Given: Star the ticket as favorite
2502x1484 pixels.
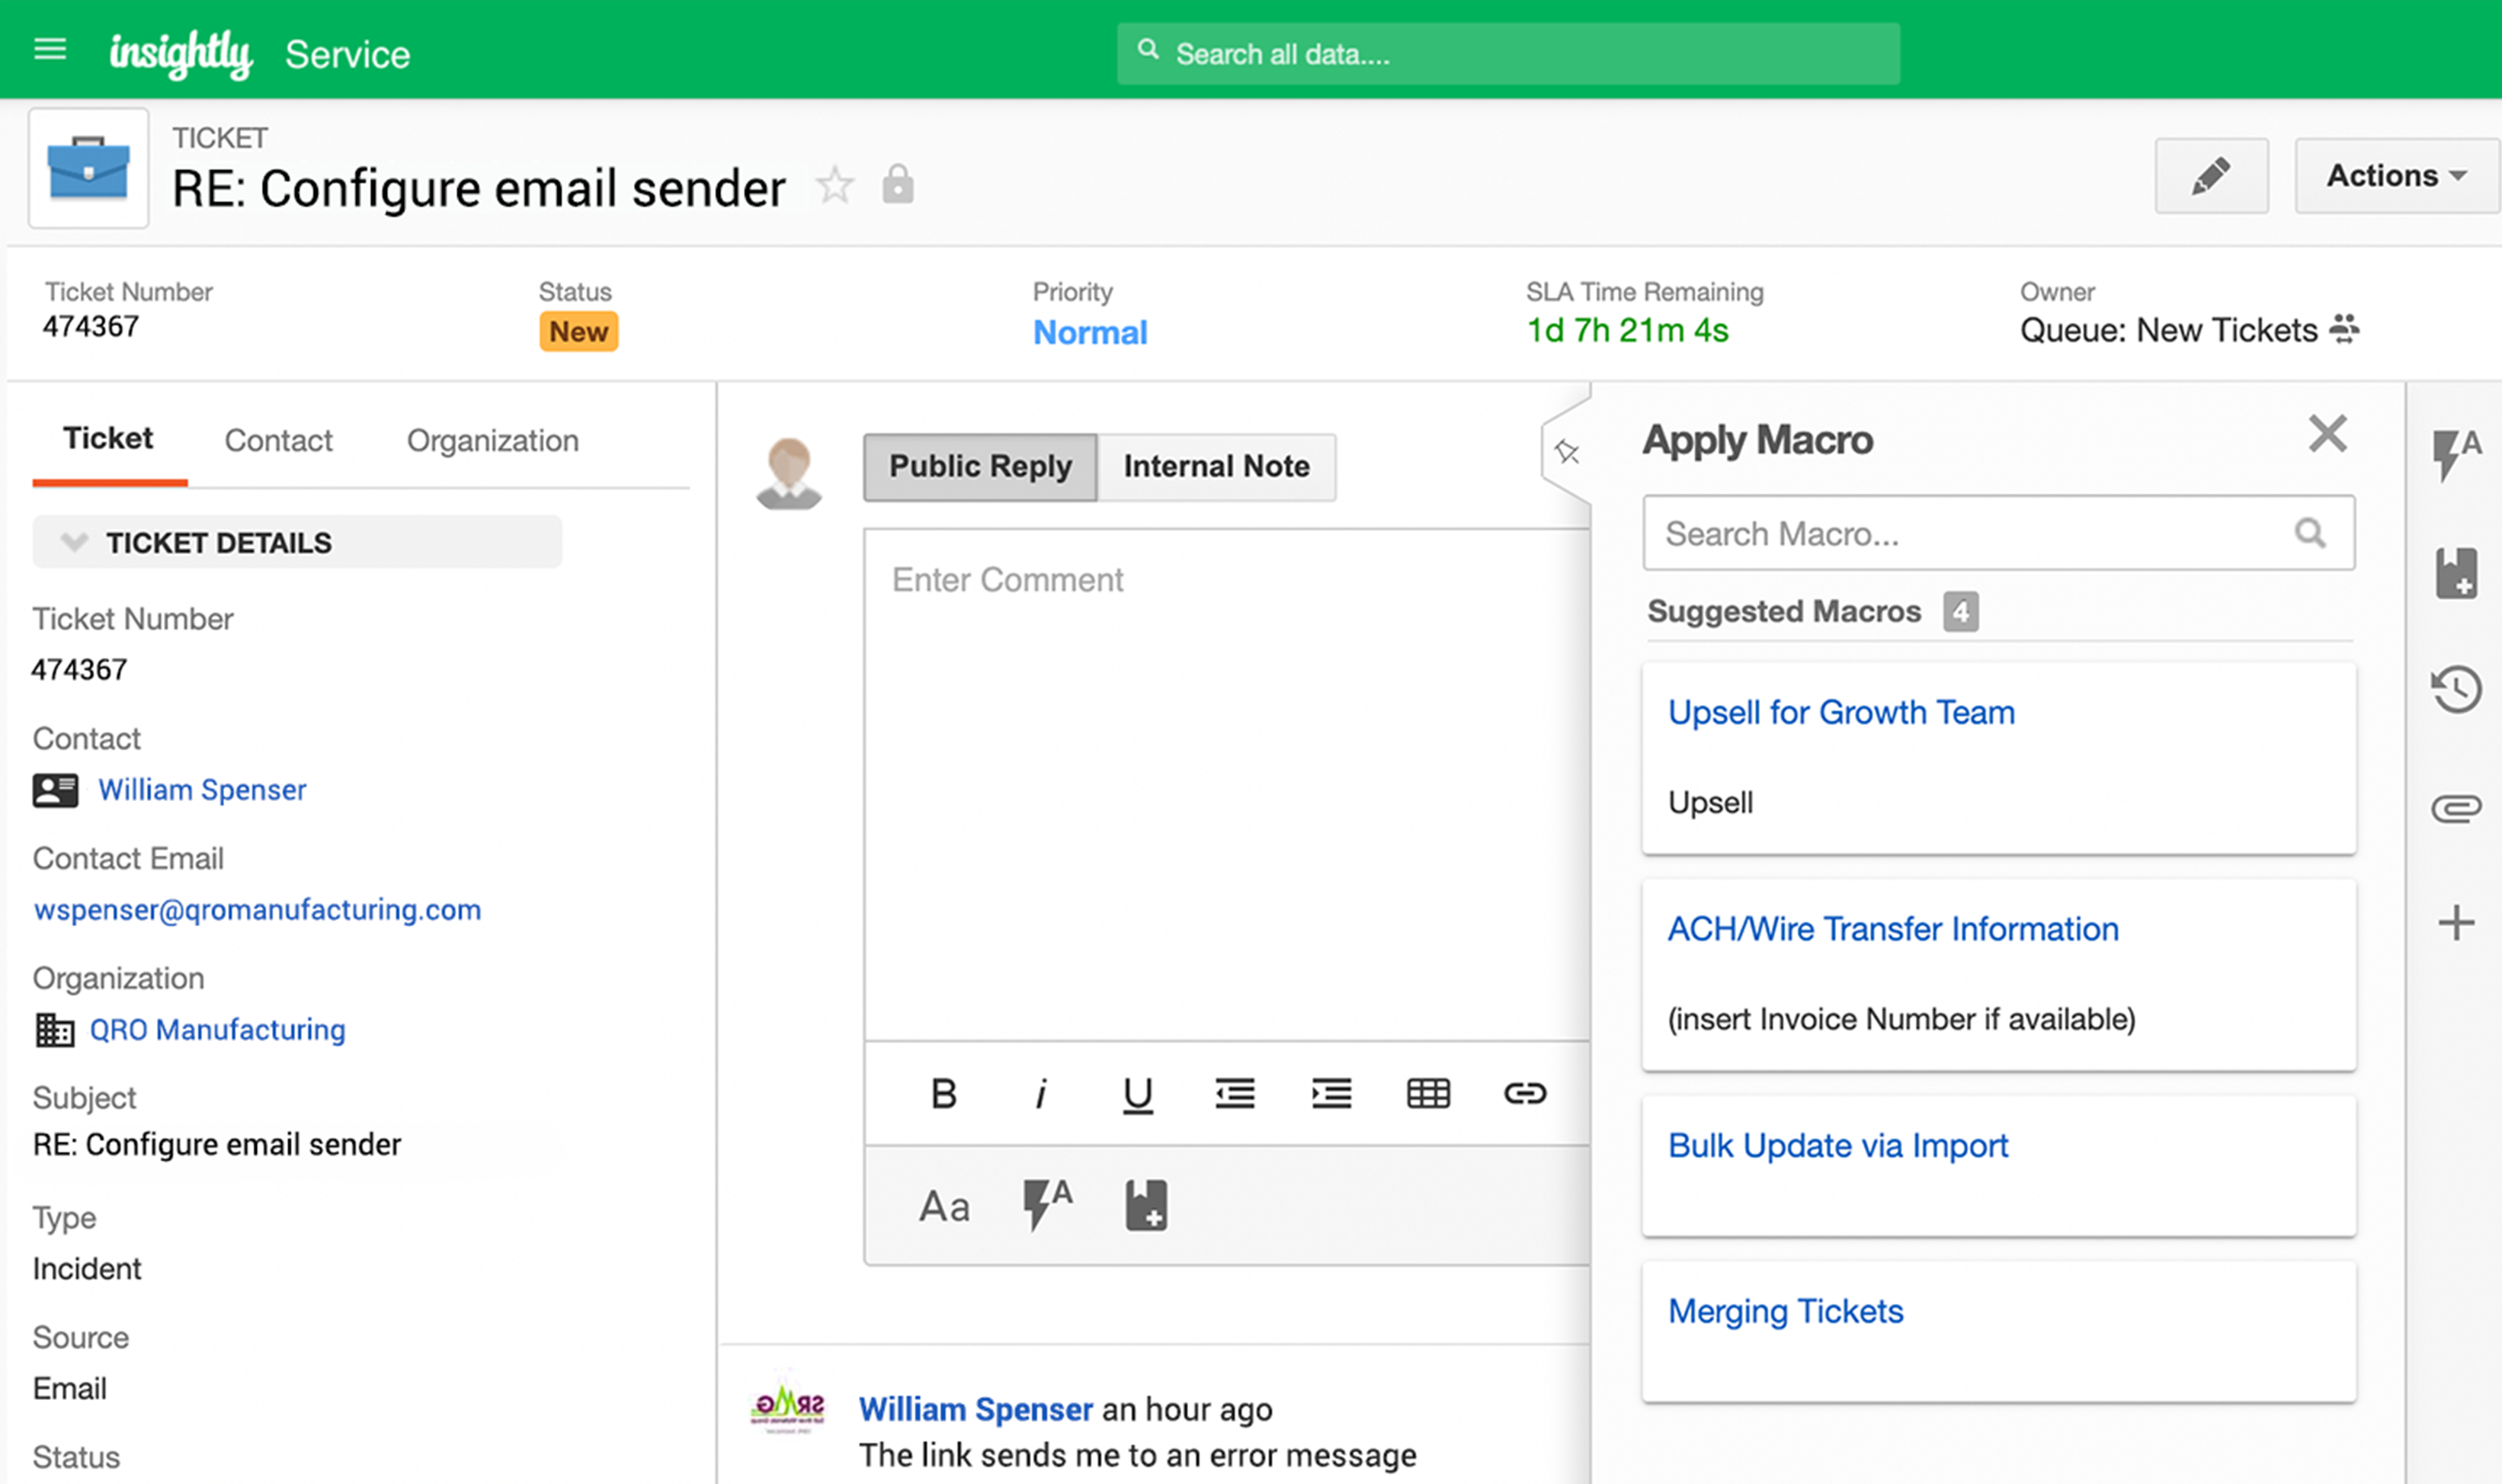Looking at the screenshot, I should pos(835,186).
